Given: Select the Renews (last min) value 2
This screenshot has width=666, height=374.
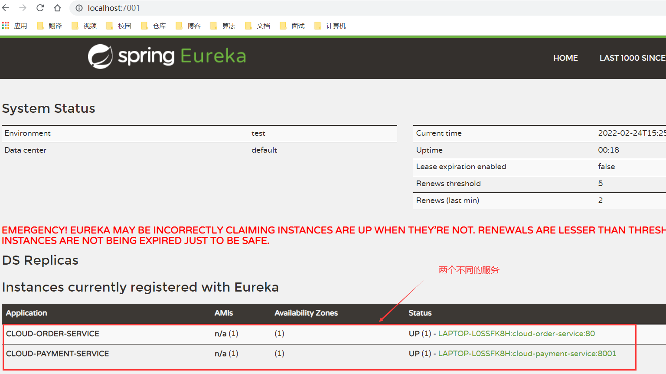Looking at the screenshot, I should (601, 200).
